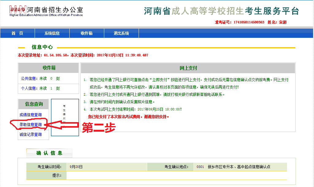
Task: Open the 诚信记录查询 link
Action: pyautogui.click(x=30, y=135)
